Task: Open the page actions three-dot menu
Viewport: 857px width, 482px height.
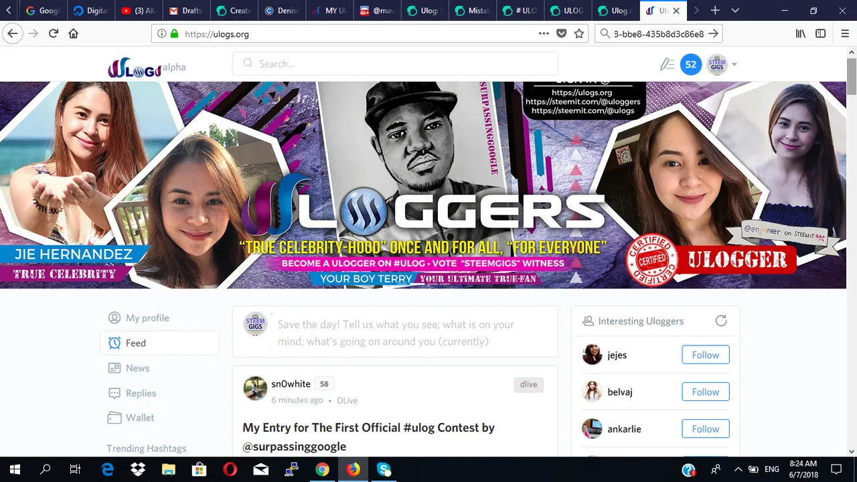Action: click(x=544, y=33)
